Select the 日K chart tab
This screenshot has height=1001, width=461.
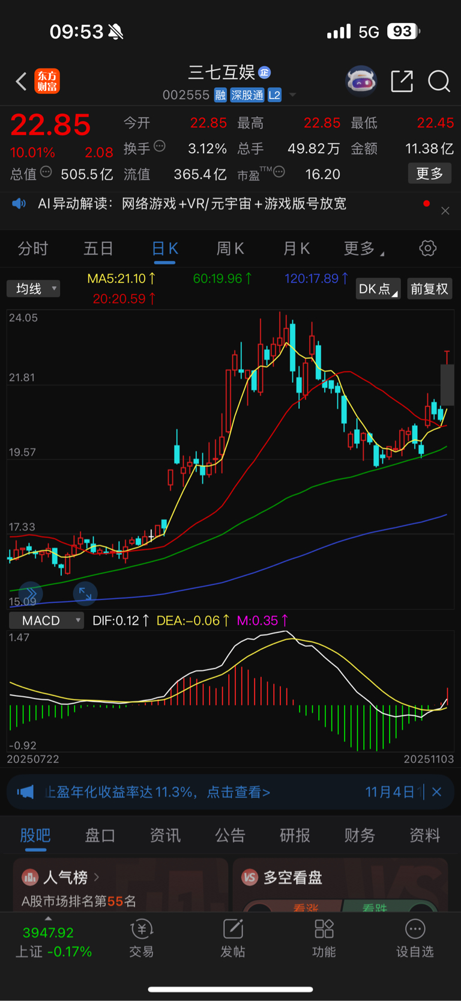click(164, 248)
